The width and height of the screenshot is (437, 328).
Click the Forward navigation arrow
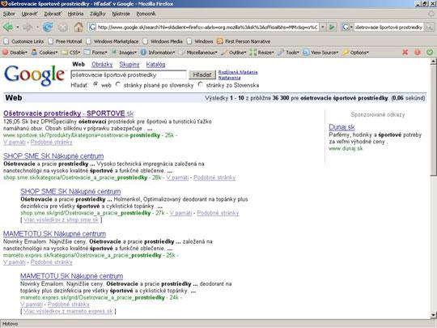pyautogui.click(x=28, y=27)
